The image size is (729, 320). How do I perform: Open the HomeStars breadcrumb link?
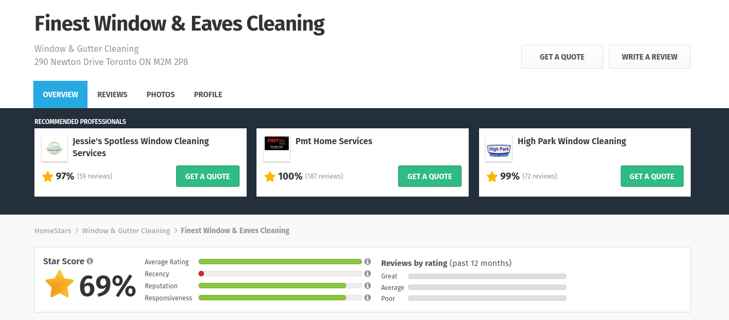pos(53,230)
